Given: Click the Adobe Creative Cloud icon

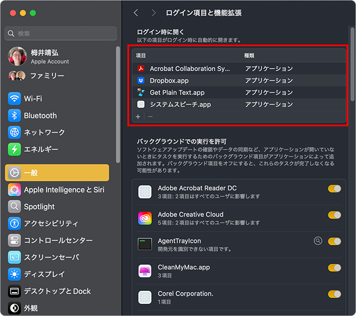Looking at the screenshot, I should point(145,218).
